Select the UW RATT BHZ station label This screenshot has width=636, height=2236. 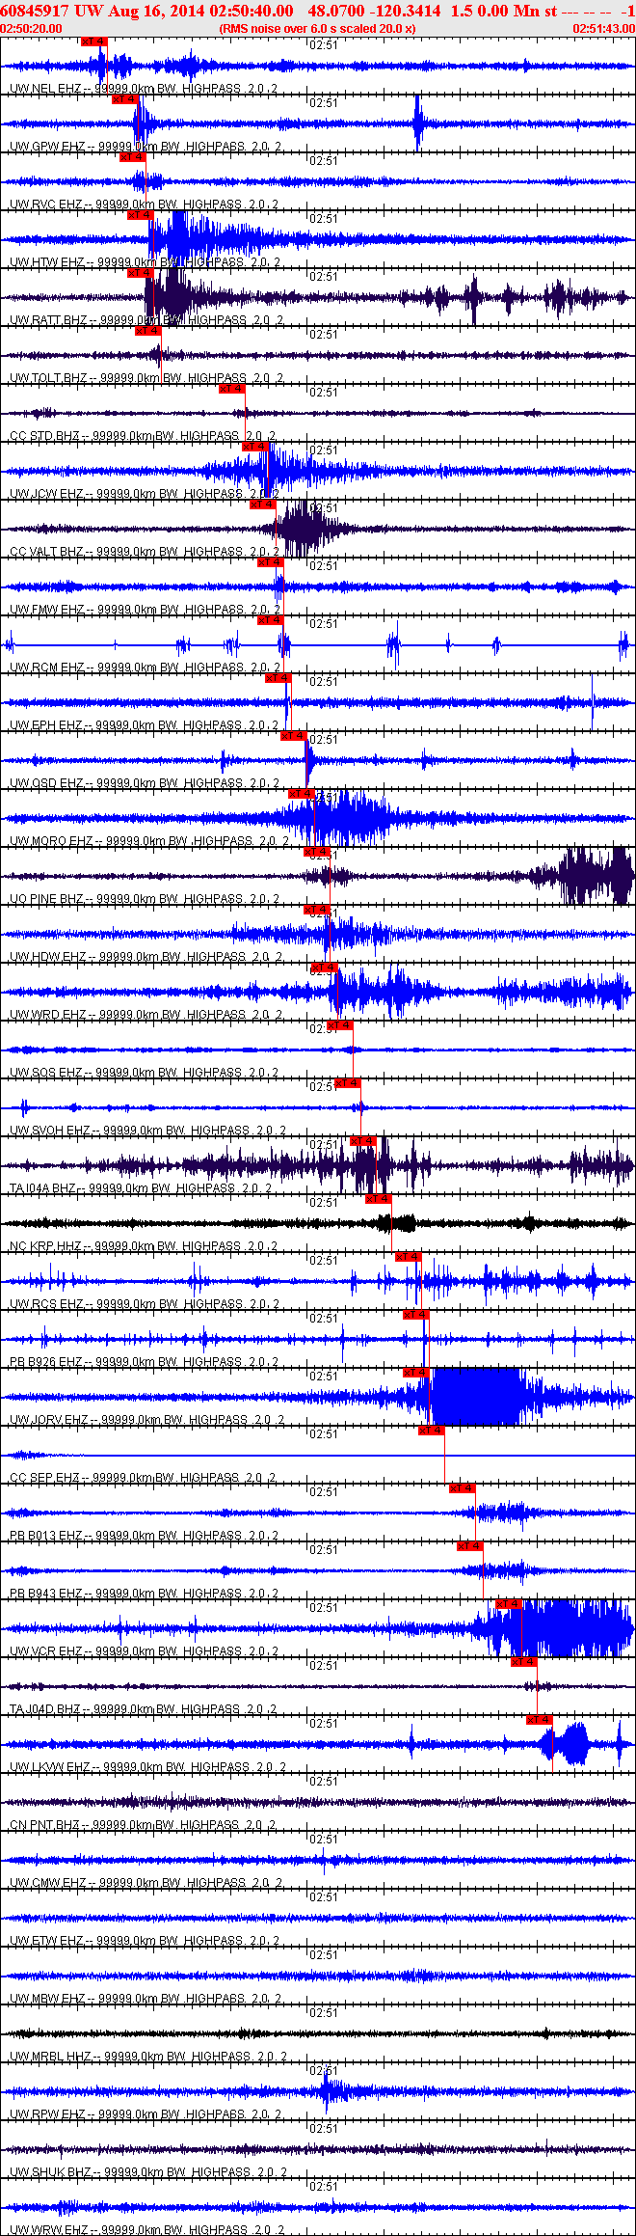(48, 320)
